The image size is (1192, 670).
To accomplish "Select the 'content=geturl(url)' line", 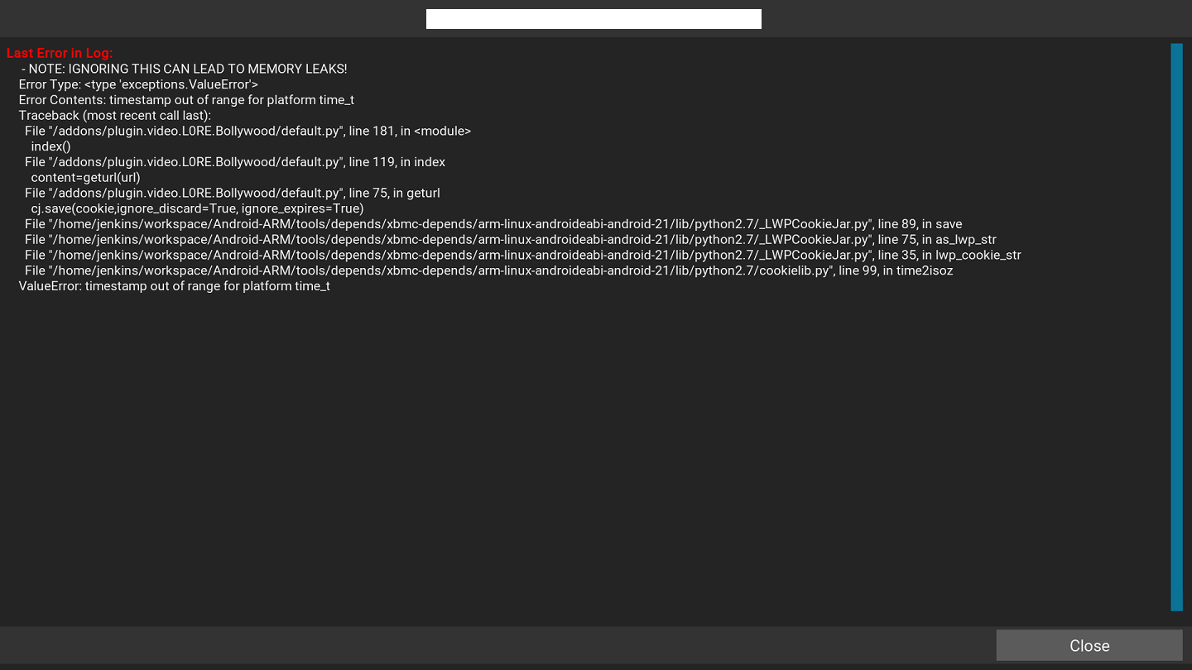I will click(x=86, y=177).
